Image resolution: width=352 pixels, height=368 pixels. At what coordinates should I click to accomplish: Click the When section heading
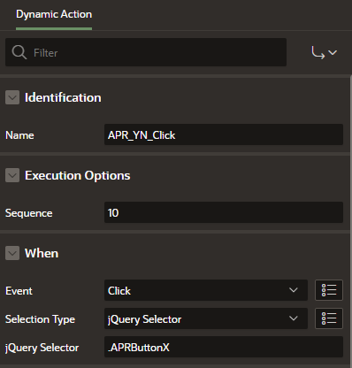42,253
